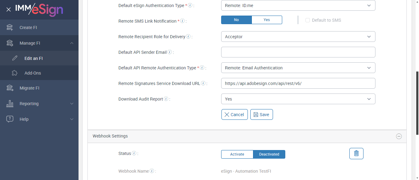This screenshot has height=180, width=419.
Task: Click the Save button
Action: point(261,115)
